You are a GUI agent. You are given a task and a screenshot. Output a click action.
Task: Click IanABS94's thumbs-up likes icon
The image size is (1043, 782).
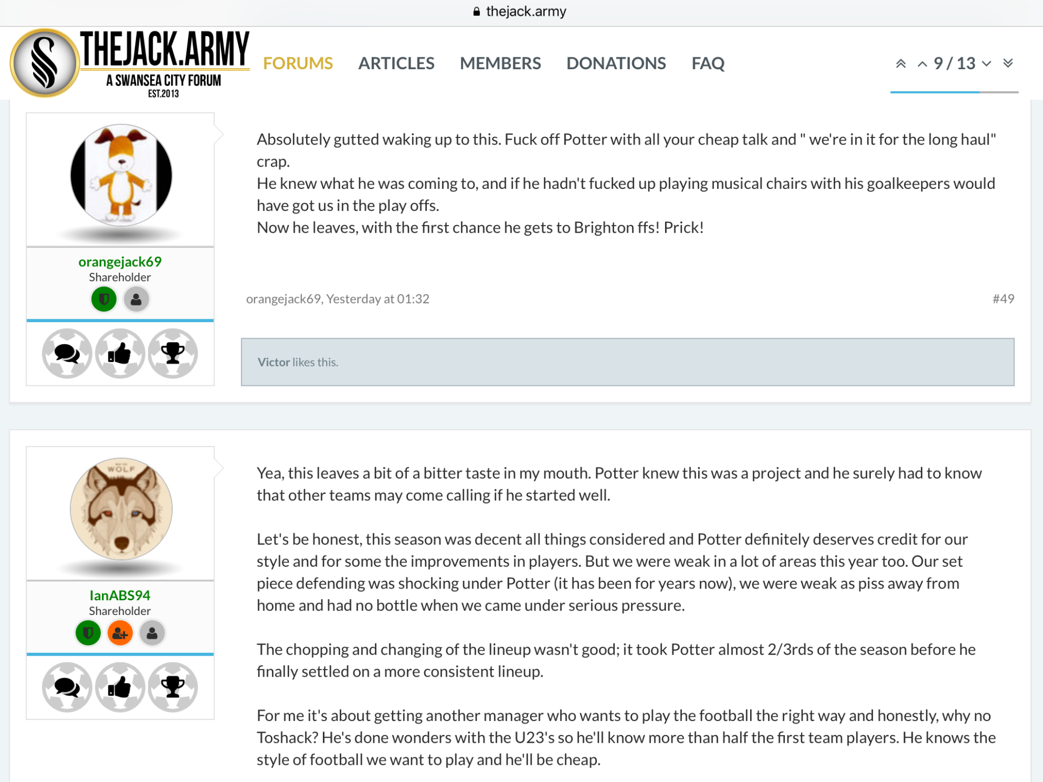120,687
